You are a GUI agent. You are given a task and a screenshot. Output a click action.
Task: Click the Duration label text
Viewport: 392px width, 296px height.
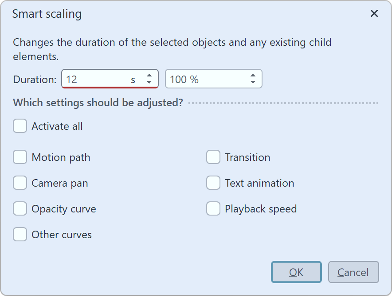point(35,80)
